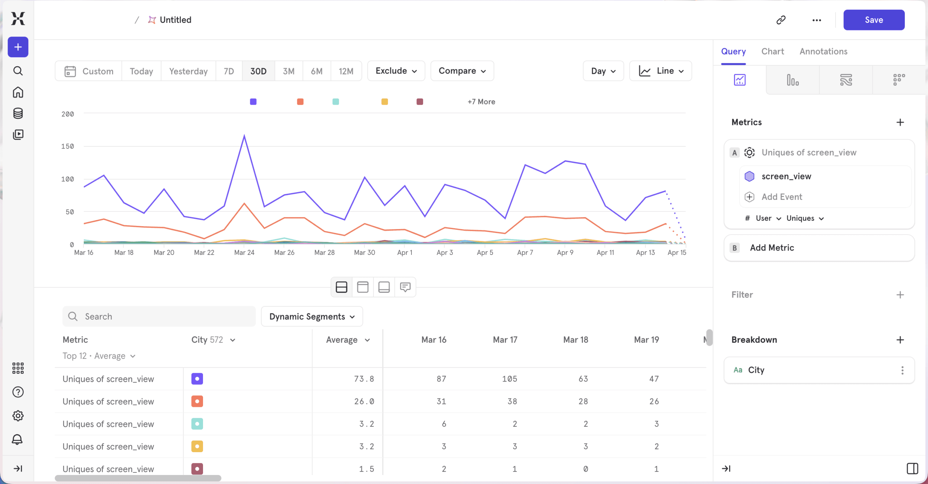
Task: Click the blue plus create-new button
Action: (18, 47)
